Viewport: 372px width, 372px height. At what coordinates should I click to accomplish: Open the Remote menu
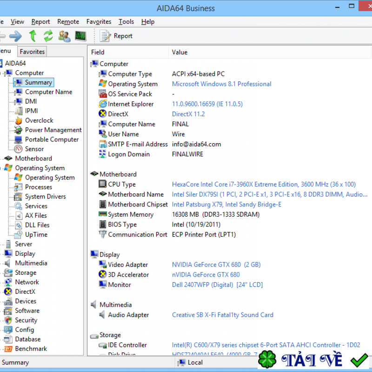[68, 21]
